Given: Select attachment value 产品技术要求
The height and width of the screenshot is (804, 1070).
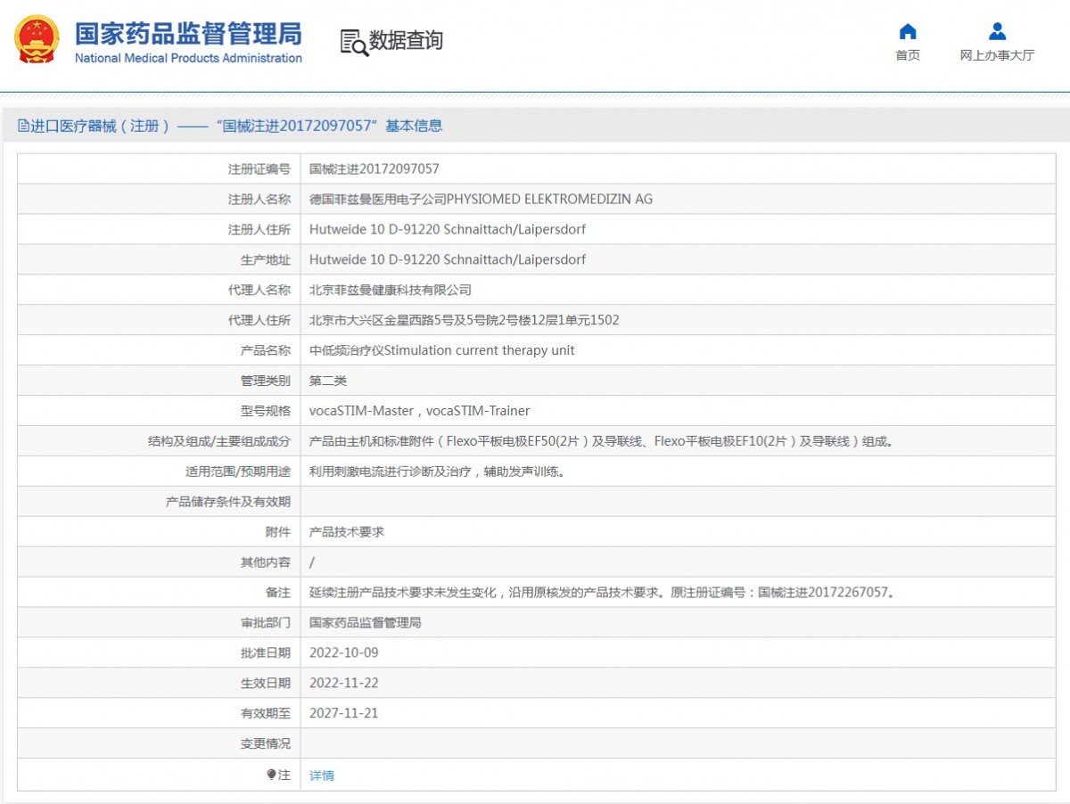Looking at the screenshot, I should (347, 532).
